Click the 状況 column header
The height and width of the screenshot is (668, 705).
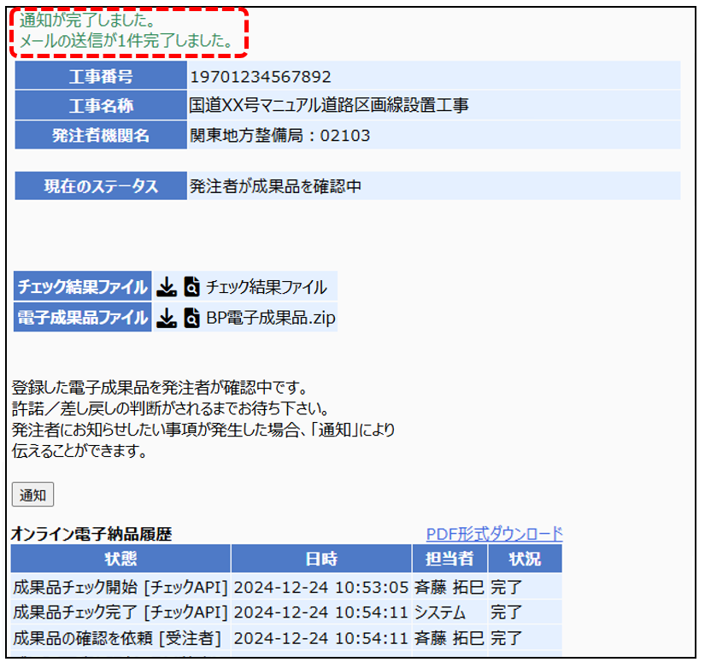tap(525, 560)
